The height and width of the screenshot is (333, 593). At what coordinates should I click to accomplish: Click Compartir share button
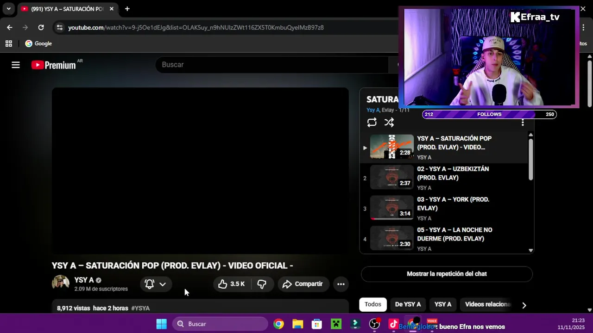[303, 284]
